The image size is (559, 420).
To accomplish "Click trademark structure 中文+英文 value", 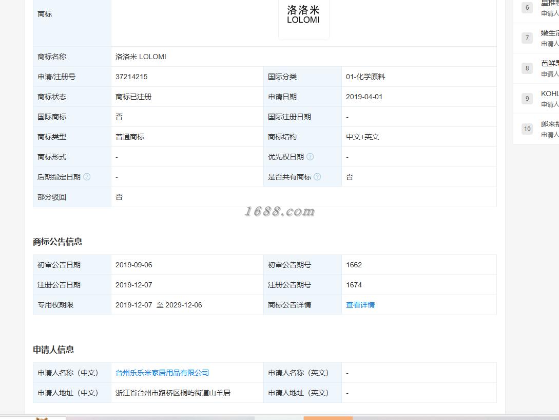I will tap(362, 137).
